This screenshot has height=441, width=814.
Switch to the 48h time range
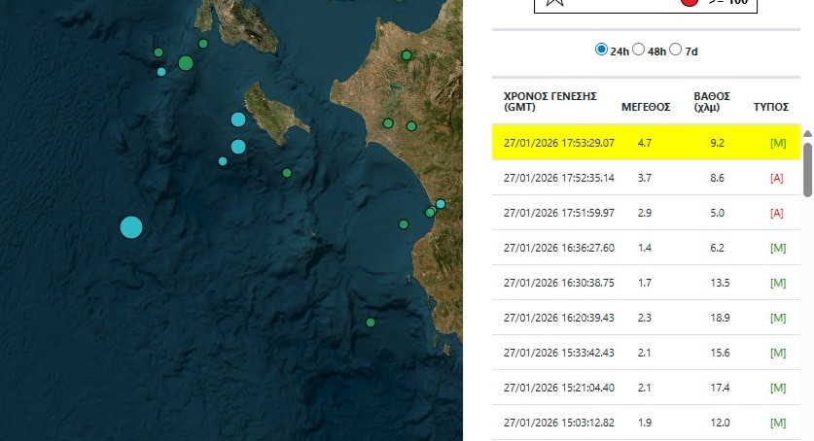[639, 50]
